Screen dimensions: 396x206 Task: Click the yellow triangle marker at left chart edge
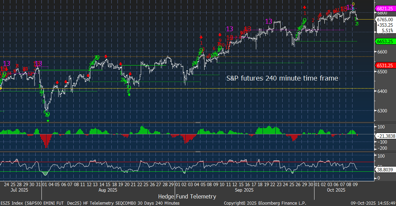(x=1, y=88)
